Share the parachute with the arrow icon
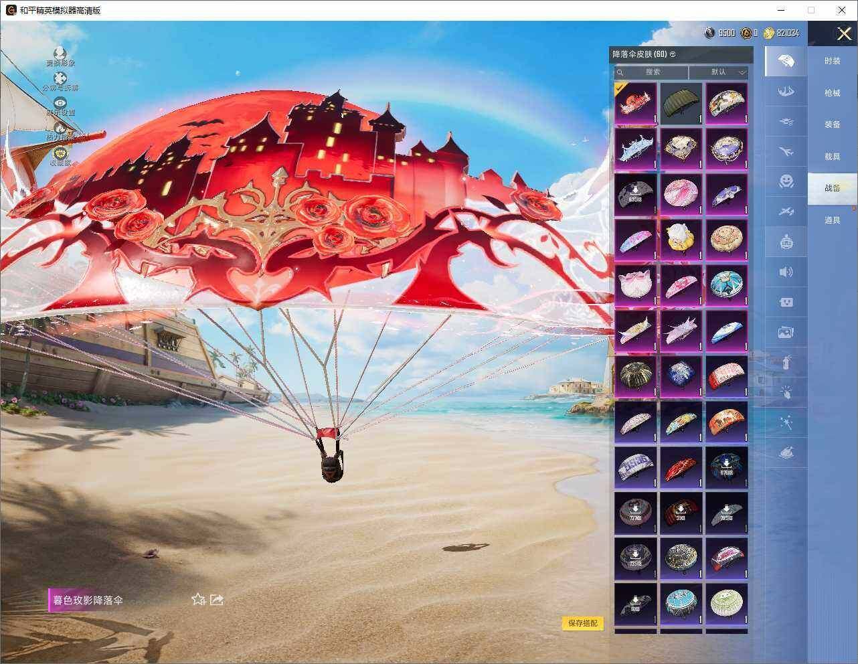Viewport: 858px width, 664px height. click(216, 600)
